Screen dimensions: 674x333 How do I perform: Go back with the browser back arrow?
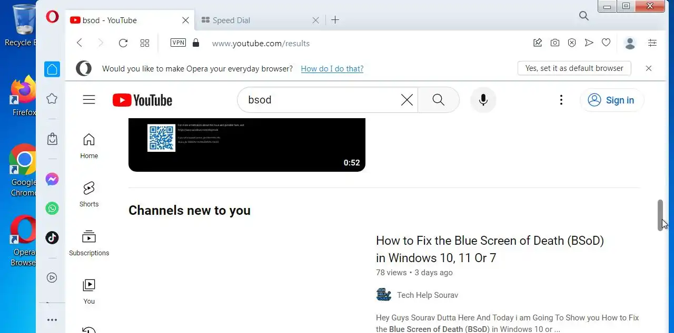(x=80, y=43)
